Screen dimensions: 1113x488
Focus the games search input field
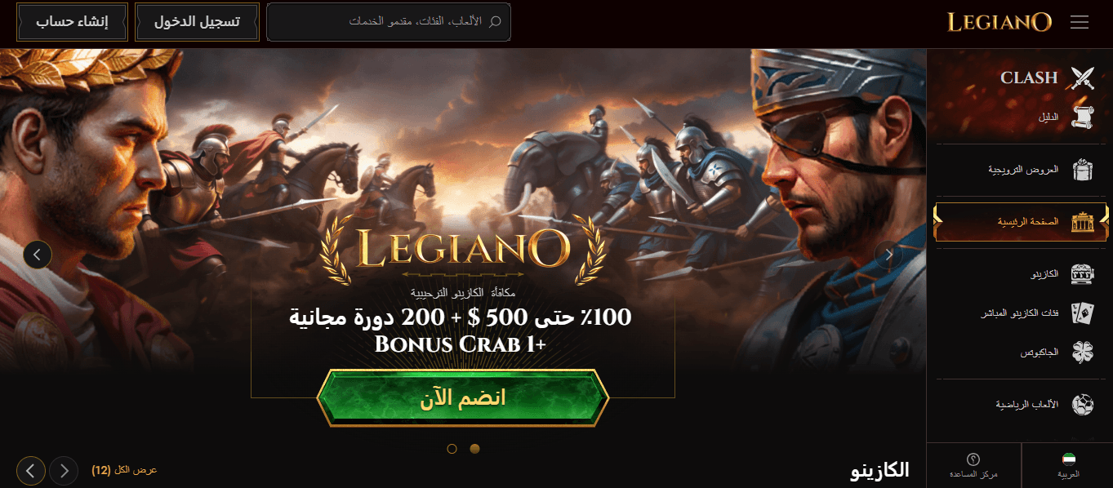[389, 22]
